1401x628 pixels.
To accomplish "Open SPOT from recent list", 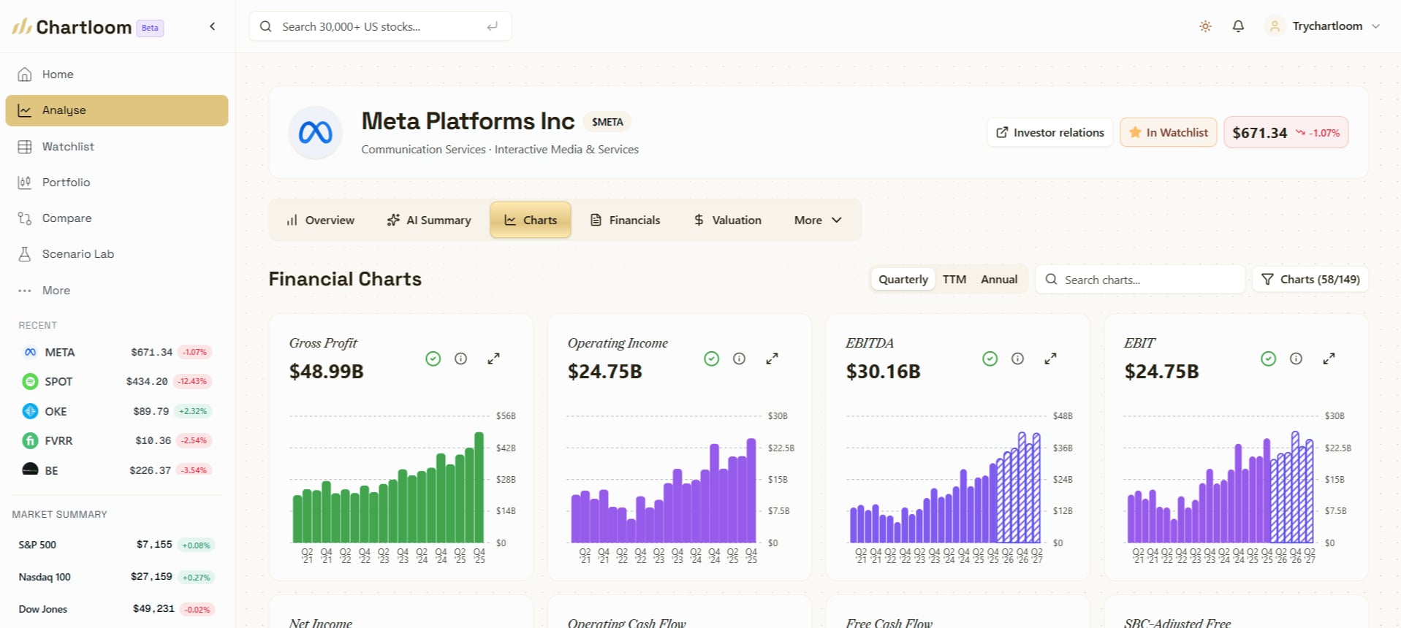I will [x=117, y=381].
